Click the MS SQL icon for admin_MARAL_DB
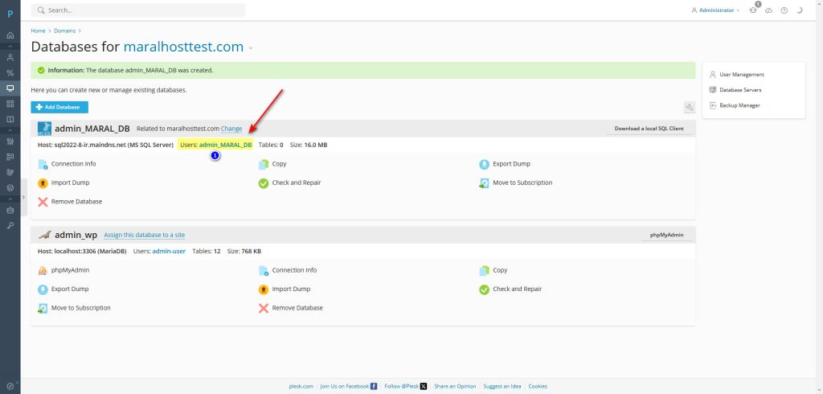Image resolution: width=823 pixels, height=394 pixels. pos(44,129)
